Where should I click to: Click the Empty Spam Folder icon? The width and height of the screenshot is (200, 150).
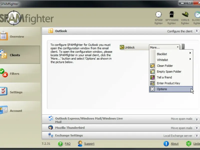[152, 71]
